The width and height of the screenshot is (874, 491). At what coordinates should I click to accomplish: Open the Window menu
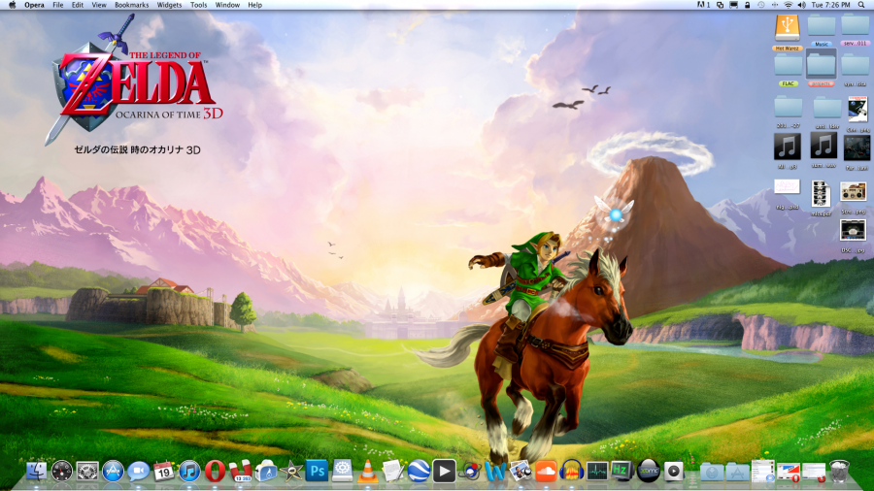pyautogui.click(x=227, y=5)
